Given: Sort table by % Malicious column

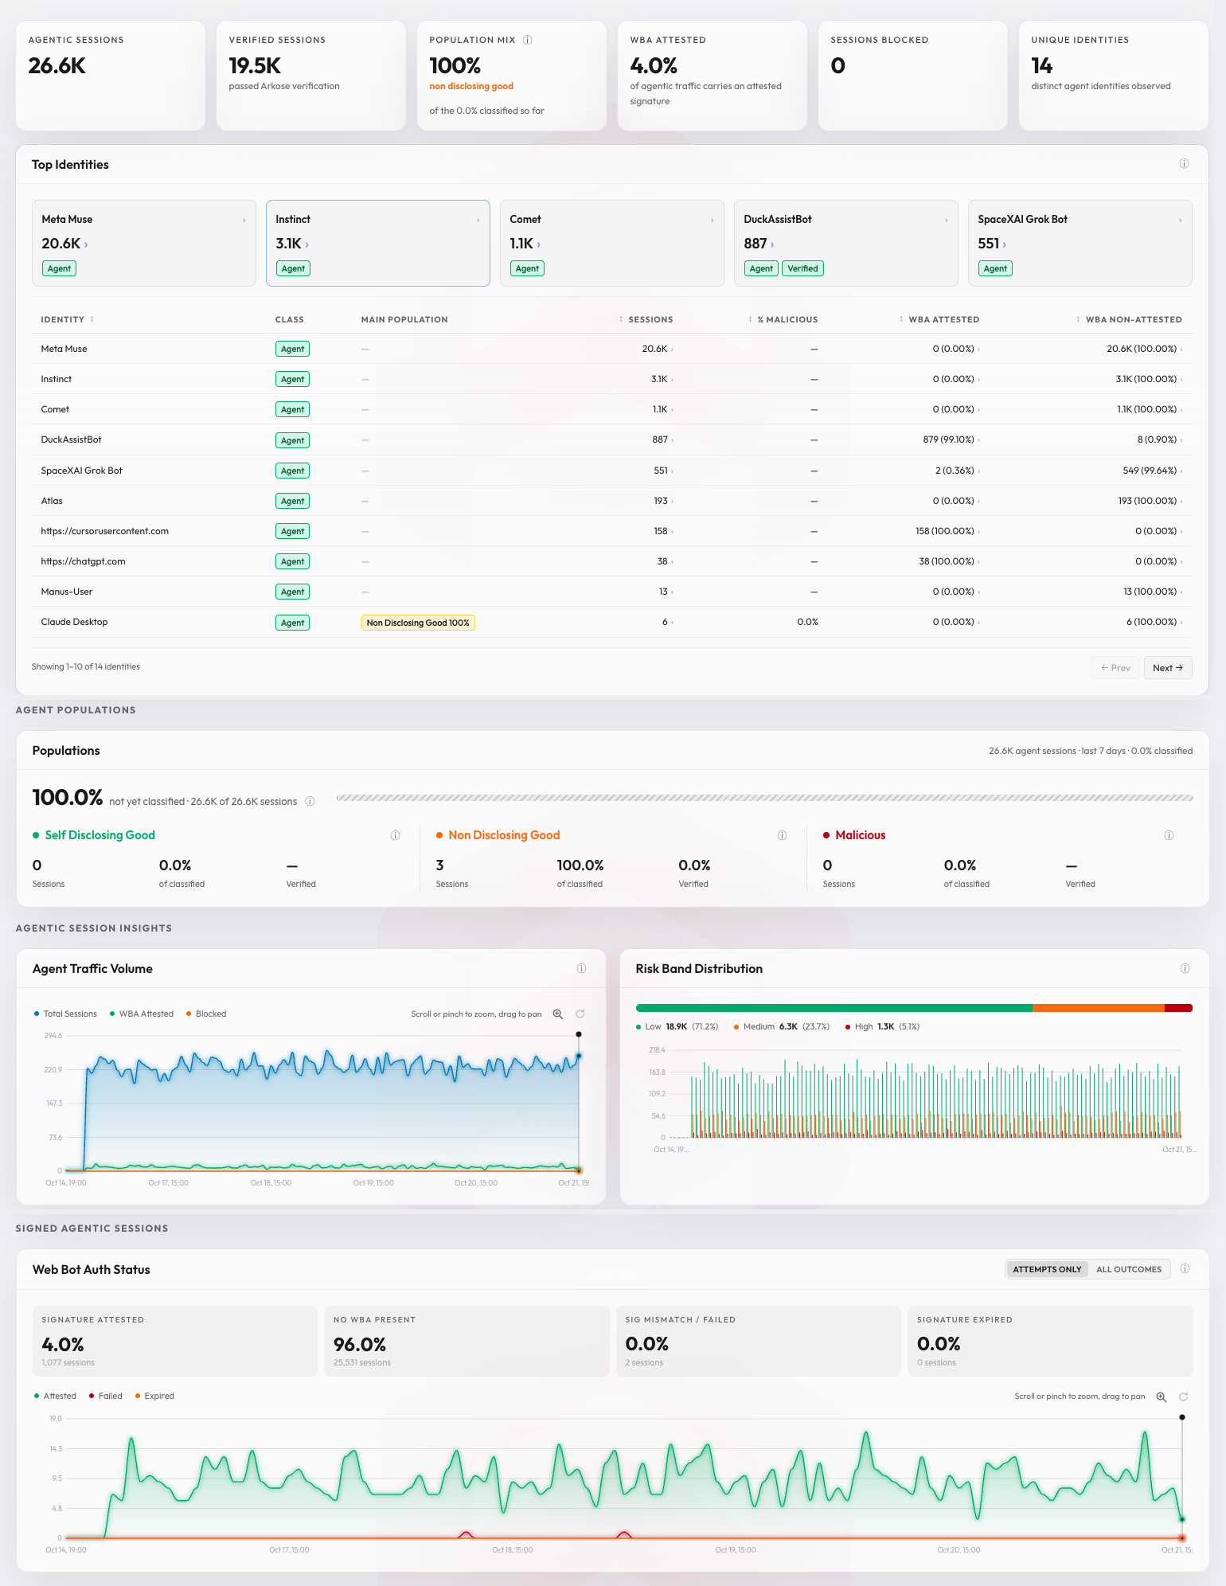Looking at the screenshot, I should 783,319.
